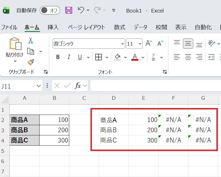Switch to the 挿入 (Insert) tab
The width and height of the screenshot is (221, 177).
53,27
